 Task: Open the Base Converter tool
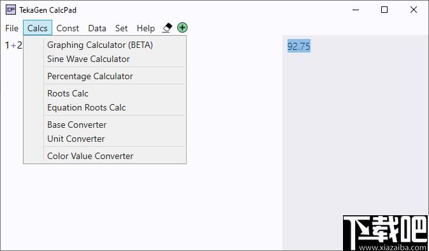point(77,125)
